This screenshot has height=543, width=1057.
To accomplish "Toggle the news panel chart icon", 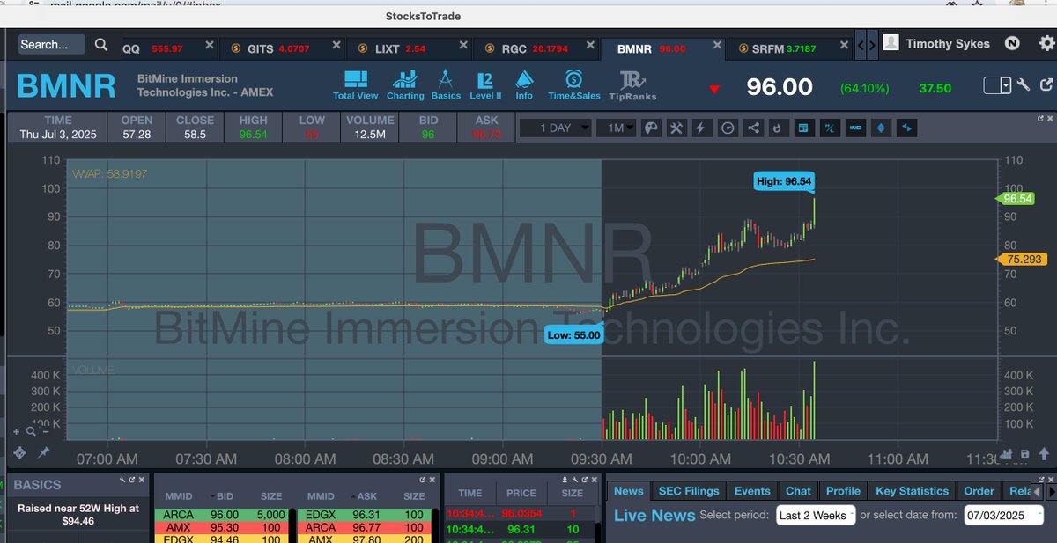I will [x=803, y=128].
